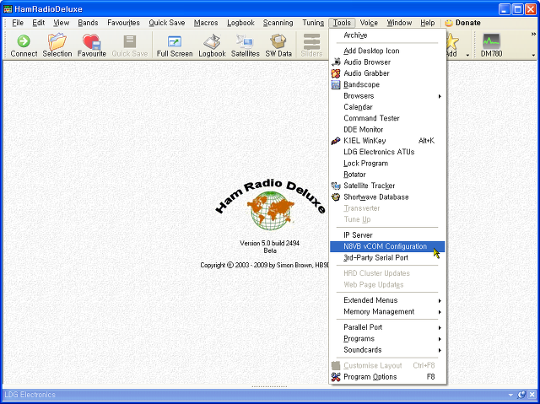Click the Connect toolbar icon
Viewport: 540px width, 404px height.
pyautogui.click(x=24, y=45)
